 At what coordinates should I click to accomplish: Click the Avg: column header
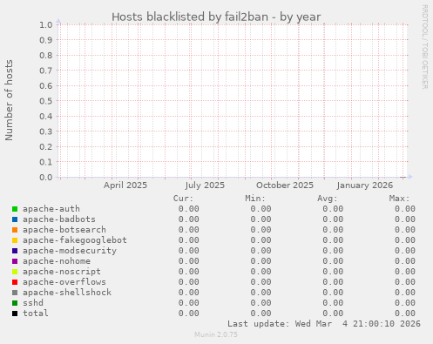pyautogui.click(x=328, y=199)
